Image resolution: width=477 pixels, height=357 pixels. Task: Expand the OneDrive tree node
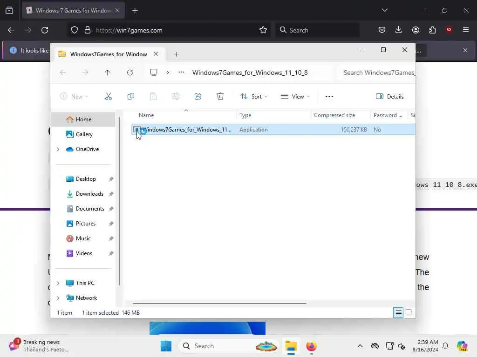click(x=58, y=149)
